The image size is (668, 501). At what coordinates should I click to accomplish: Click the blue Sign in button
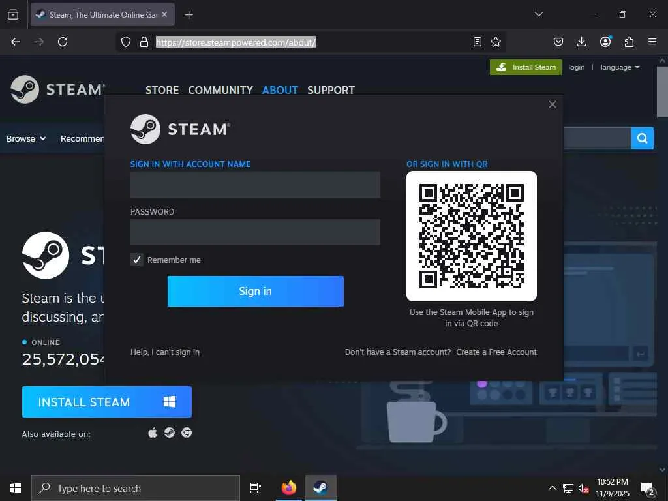(256, 291)
